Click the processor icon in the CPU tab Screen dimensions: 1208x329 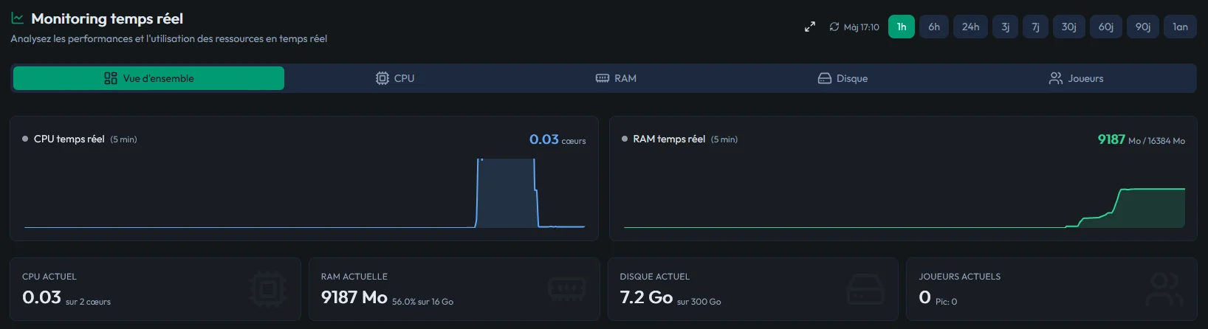(382, 78)
